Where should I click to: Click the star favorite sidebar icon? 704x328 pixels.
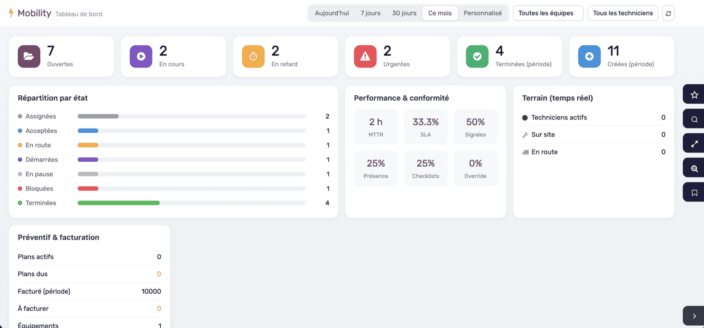tap(694, 94)
